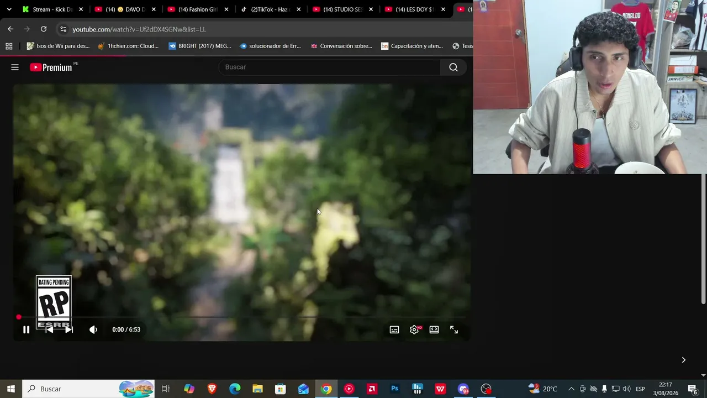
Task: Close the STUDIO SES tab
Action: pyautogui.click(x=371, y=9)
